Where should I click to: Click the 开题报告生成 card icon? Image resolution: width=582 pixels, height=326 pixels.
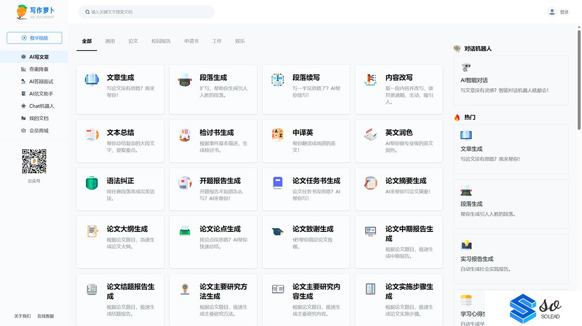click(185, 183)
